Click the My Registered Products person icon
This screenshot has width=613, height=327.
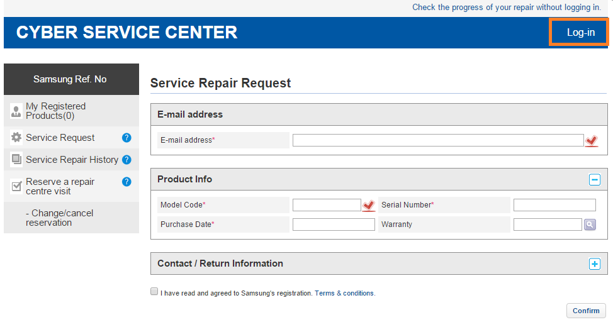pyautogui.click(x=16, y=111)
